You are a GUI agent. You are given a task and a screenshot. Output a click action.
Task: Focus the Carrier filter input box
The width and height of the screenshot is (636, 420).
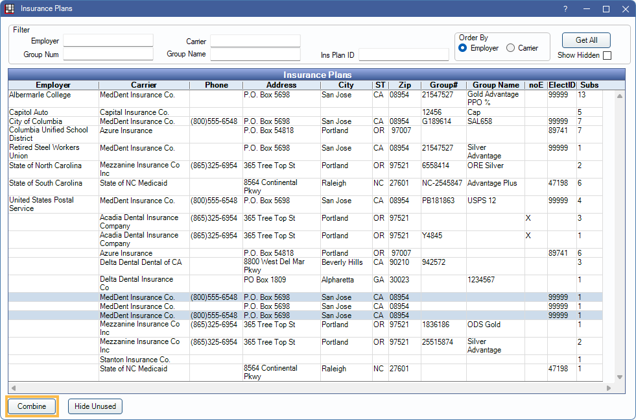255,42
